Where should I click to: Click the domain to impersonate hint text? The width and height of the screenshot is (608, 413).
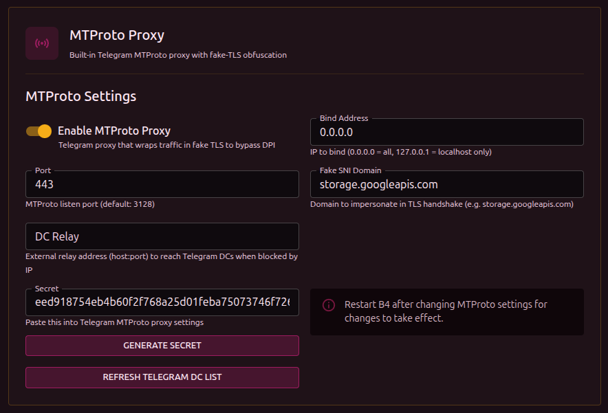click(x=441, y=204)
